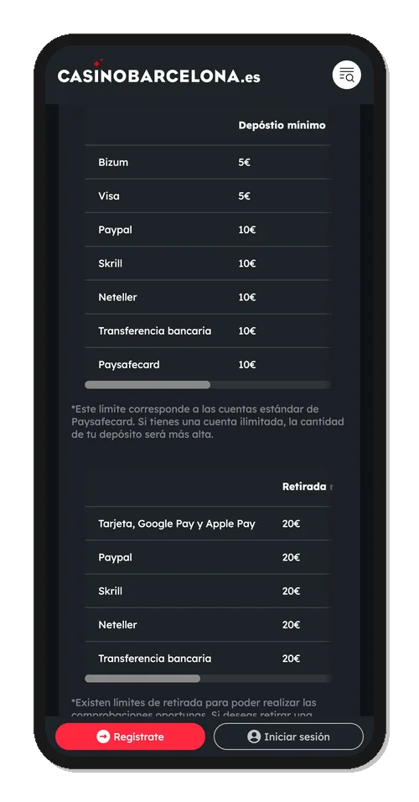
Task: Tap the Regístrate button
Action: click(130, 737)
